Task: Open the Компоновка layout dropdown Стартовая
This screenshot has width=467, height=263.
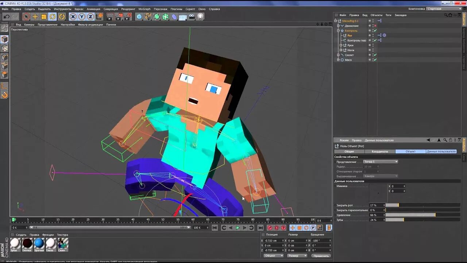Action: [x=444, y=9]
